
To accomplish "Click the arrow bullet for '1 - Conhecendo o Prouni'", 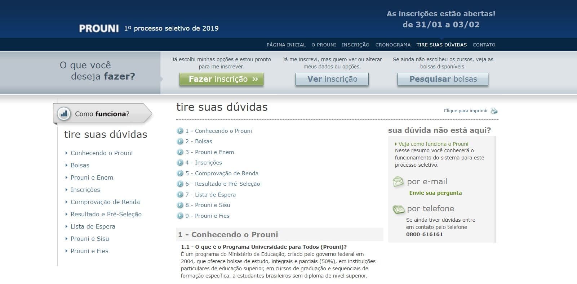I will [x=180, y=131].
